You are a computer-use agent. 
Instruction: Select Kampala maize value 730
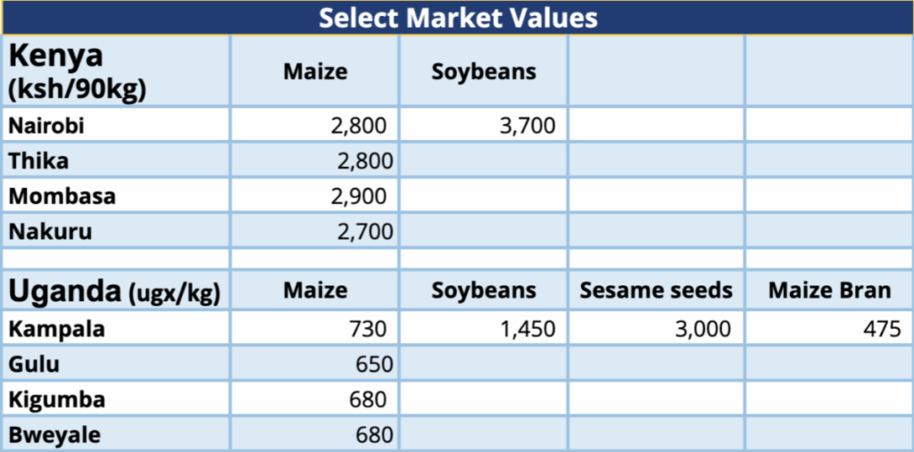pos(369,329)
